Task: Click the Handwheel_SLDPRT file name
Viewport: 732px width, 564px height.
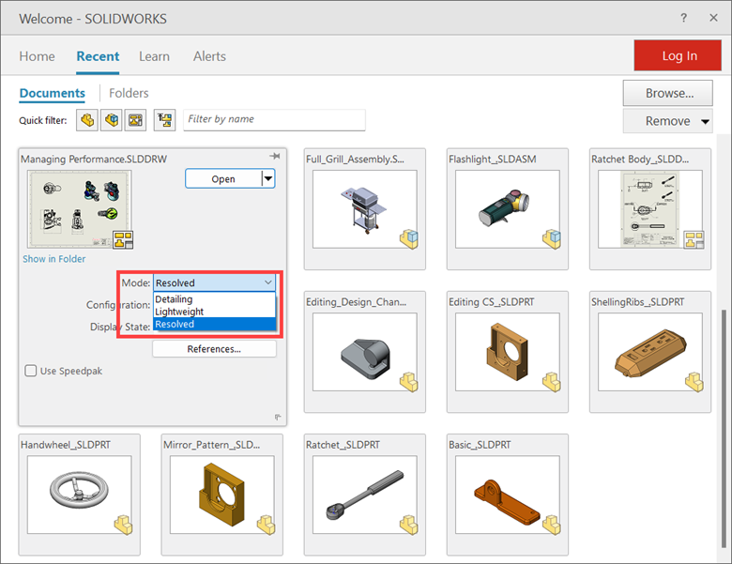Action: click(66, 445)
